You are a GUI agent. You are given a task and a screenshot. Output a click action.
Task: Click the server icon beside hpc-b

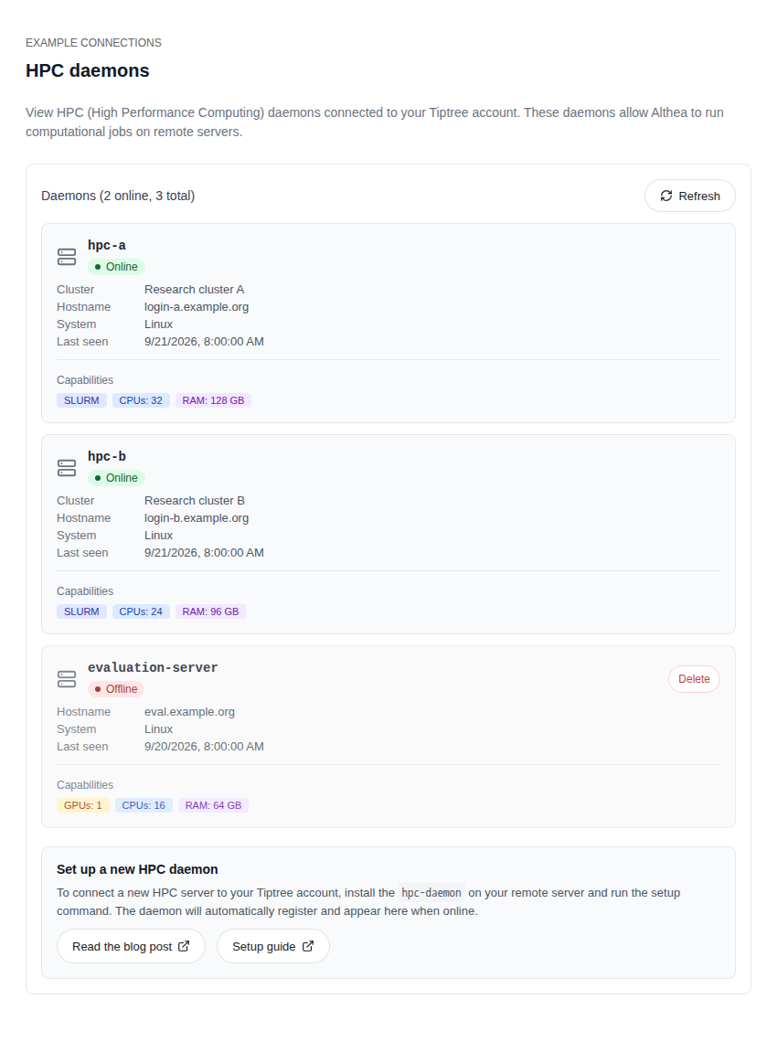pos(67,468)
